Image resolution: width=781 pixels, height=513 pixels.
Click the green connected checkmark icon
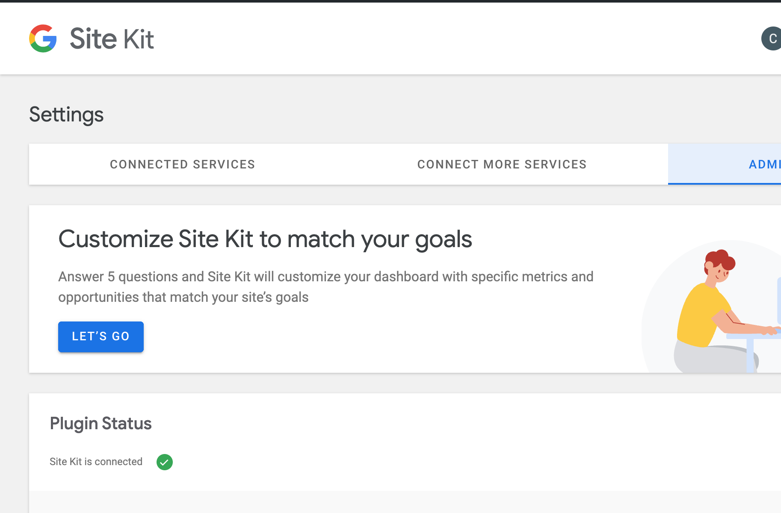(165, 462)
